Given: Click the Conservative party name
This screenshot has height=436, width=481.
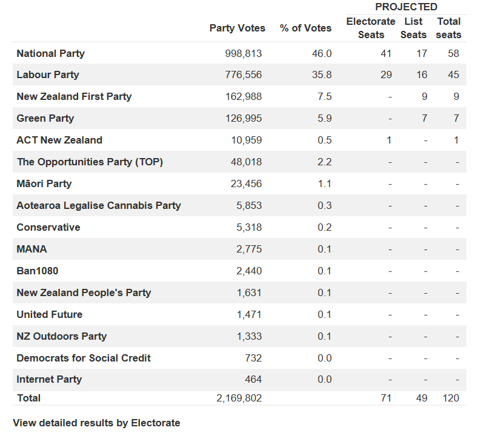Looking at the screenshot, I should pos(48,228).
